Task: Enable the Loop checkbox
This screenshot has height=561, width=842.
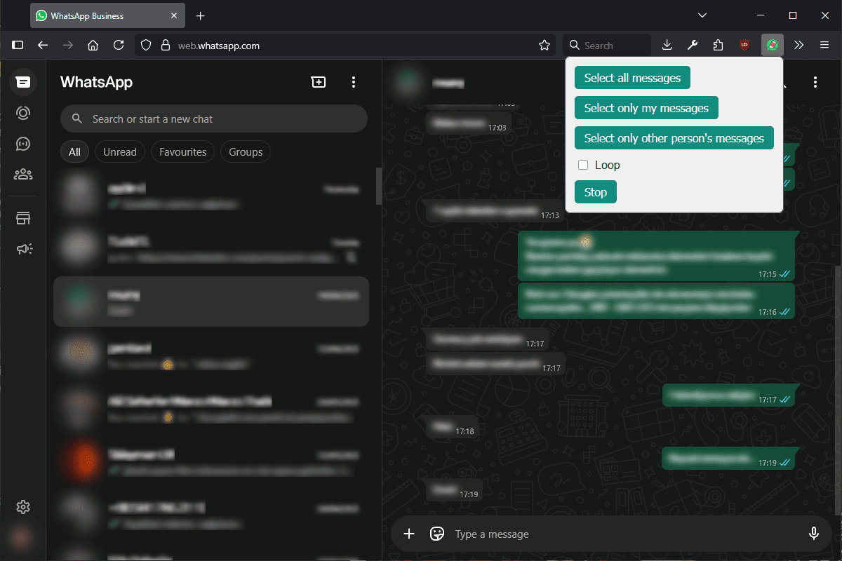Action: tap(583, 165)
